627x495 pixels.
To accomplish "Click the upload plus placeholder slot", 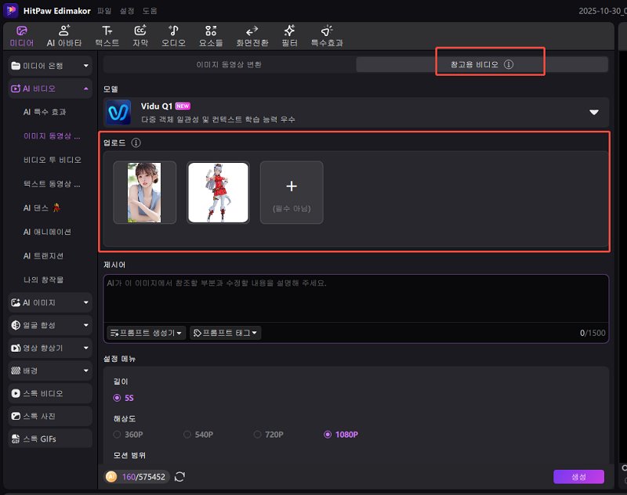I will [x=291, y=191].
